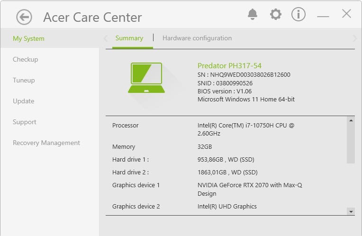Viewport: 362px width, 236px height.
Task: Open settings gear icon
Action: (275, 14)
